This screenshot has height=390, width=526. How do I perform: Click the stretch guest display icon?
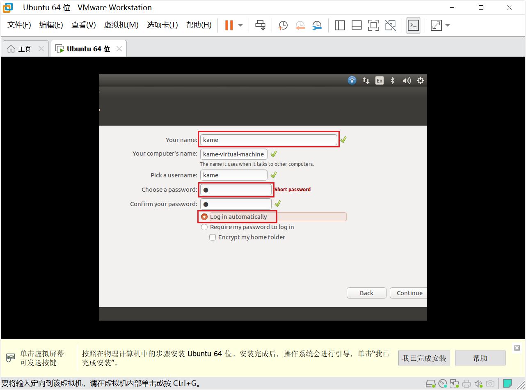436,25
